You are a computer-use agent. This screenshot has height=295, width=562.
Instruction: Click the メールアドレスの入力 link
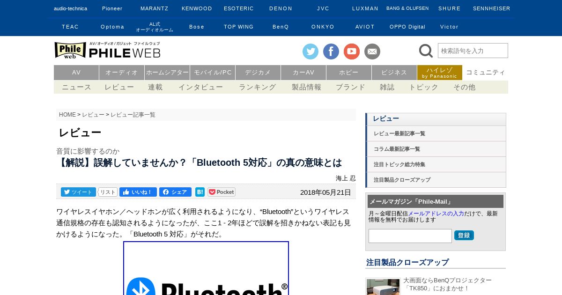tap(436, 213)
